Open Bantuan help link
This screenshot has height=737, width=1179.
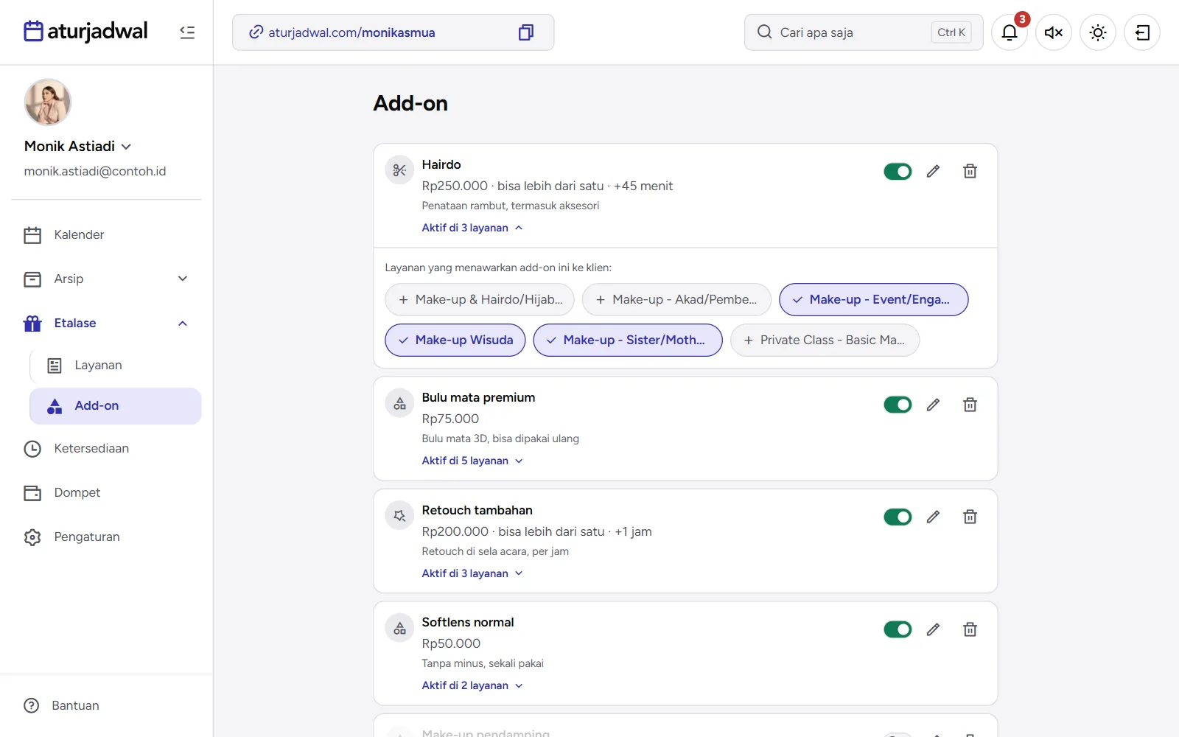point(62,705)
